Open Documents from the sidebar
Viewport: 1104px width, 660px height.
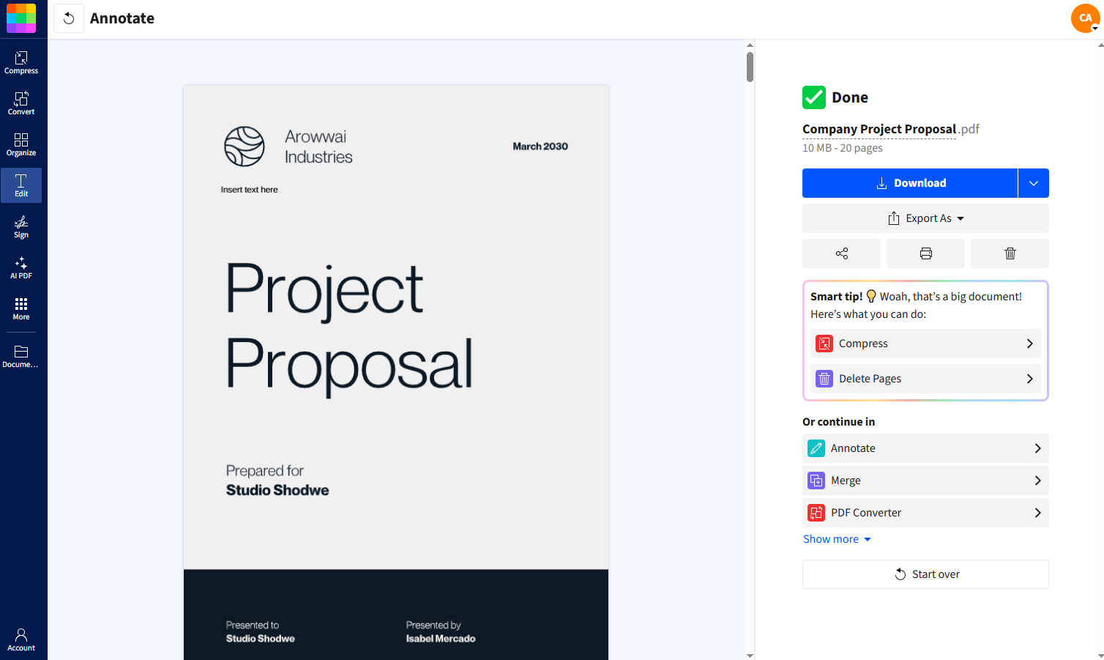(x=21, y=355)
